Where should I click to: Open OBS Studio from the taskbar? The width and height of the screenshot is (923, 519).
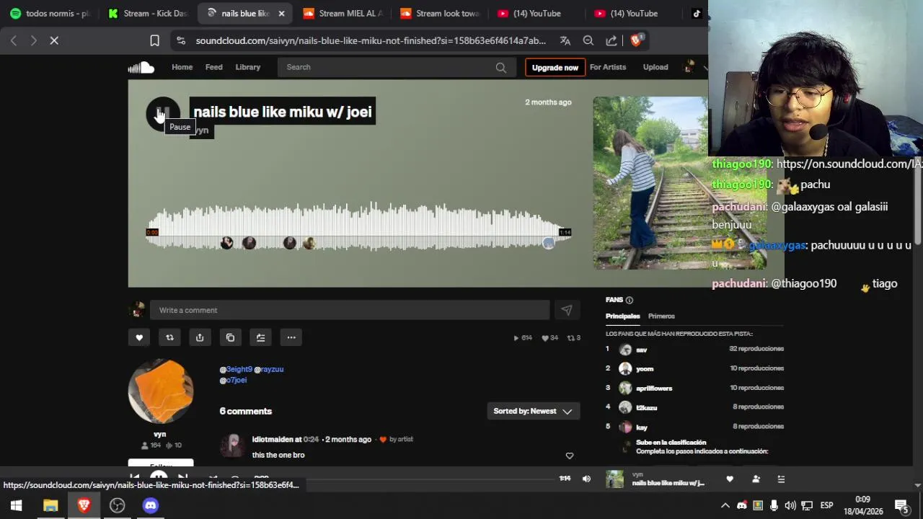[x=117, y=505]
